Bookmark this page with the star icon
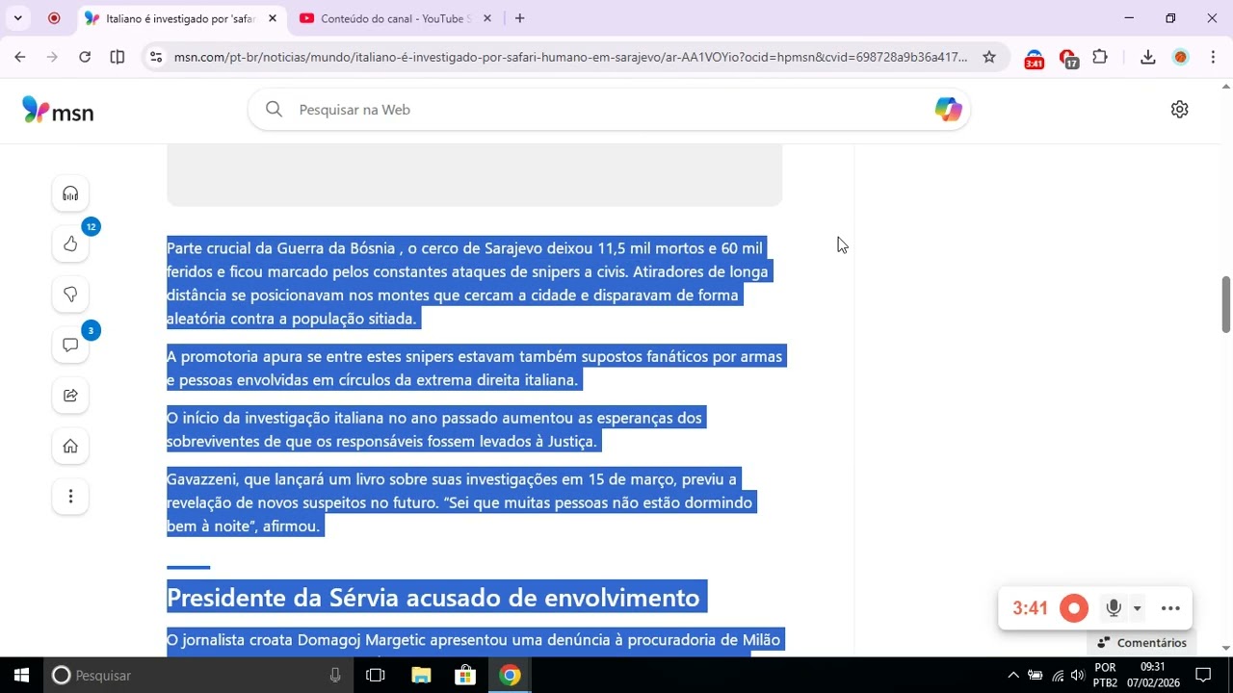The height and width of the screenshot is (693, 1233). click(988, 57)
